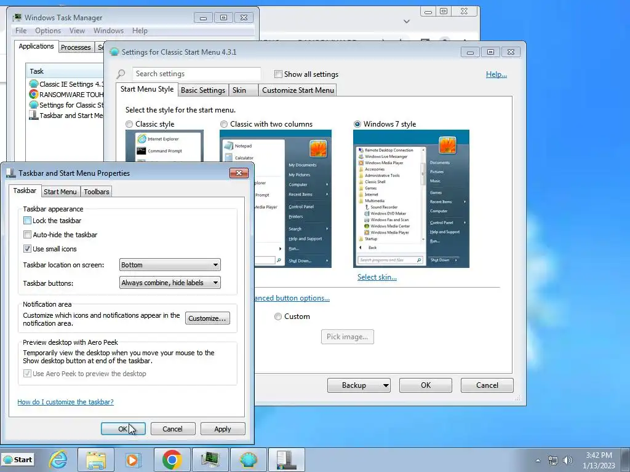630x472 pixels.
Task: Open Select skin... link
Action: click(377, 277)
